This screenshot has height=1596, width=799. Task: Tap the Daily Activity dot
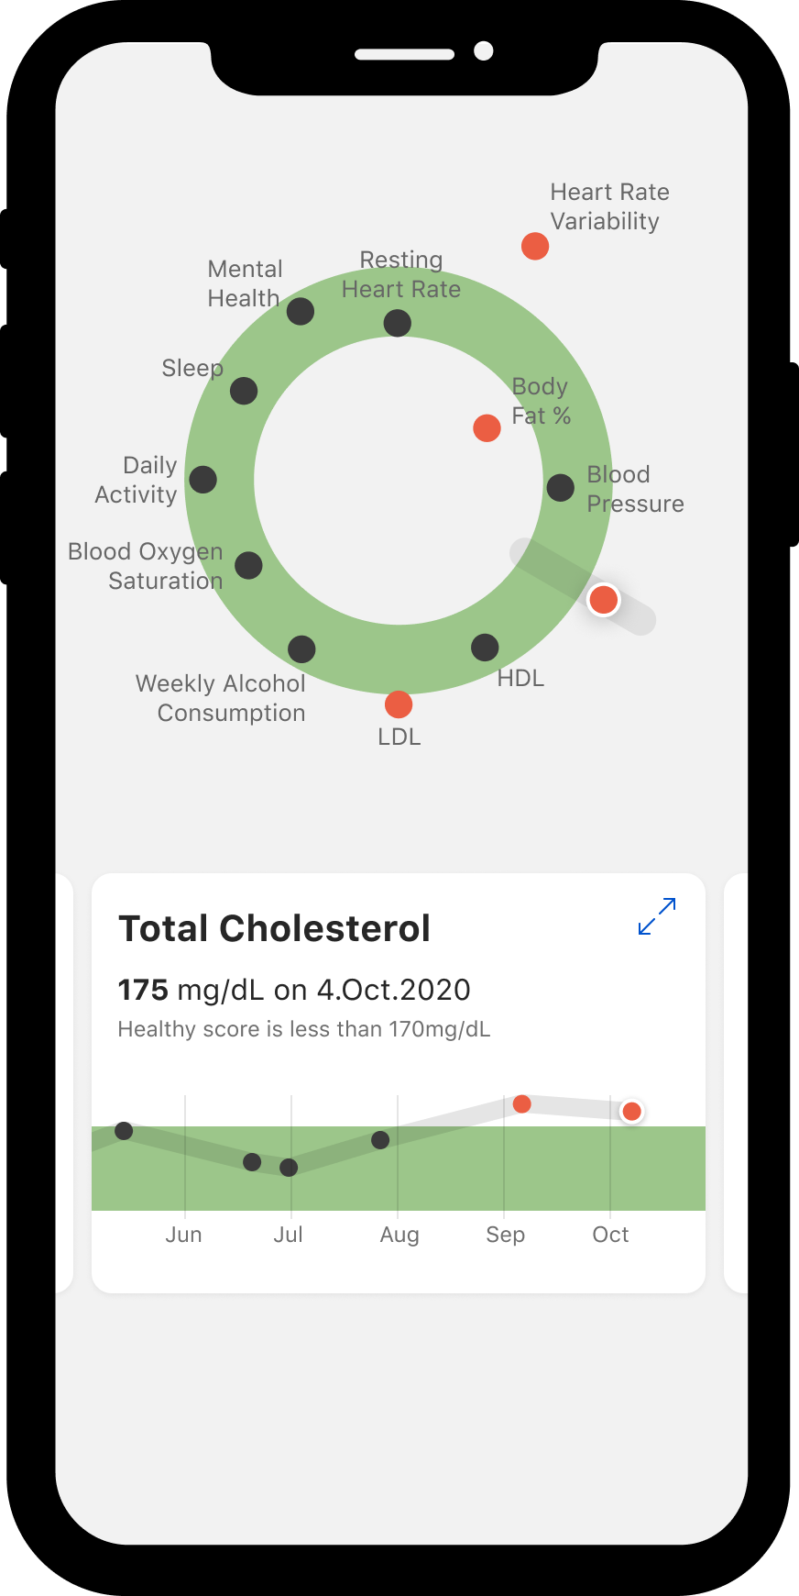202,479
